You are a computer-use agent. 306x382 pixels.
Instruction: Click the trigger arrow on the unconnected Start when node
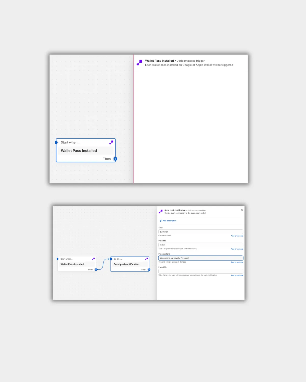pyautogui.click(x=57, y=142)
